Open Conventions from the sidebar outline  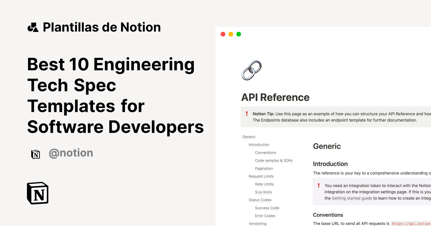(265, 152)
